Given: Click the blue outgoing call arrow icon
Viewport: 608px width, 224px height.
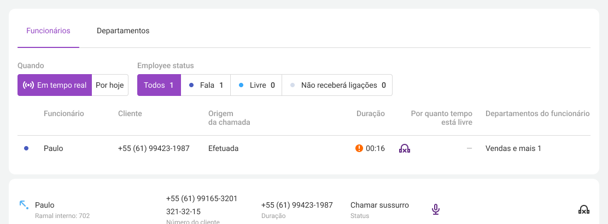Looking at the screenshot, I should (24, 205).
